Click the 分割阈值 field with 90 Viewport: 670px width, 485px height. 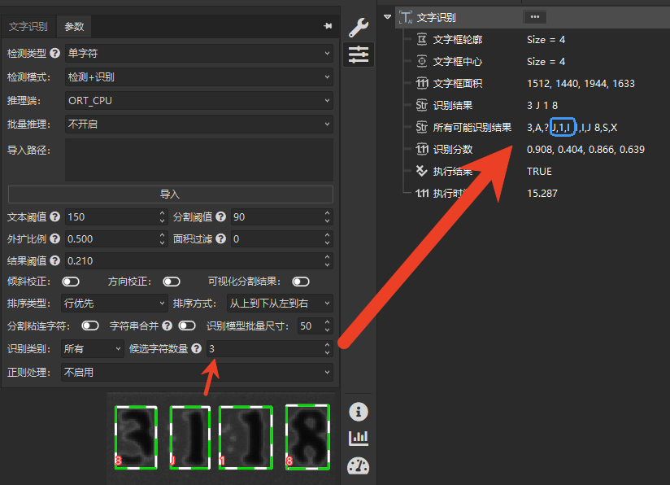coord(281,216)
